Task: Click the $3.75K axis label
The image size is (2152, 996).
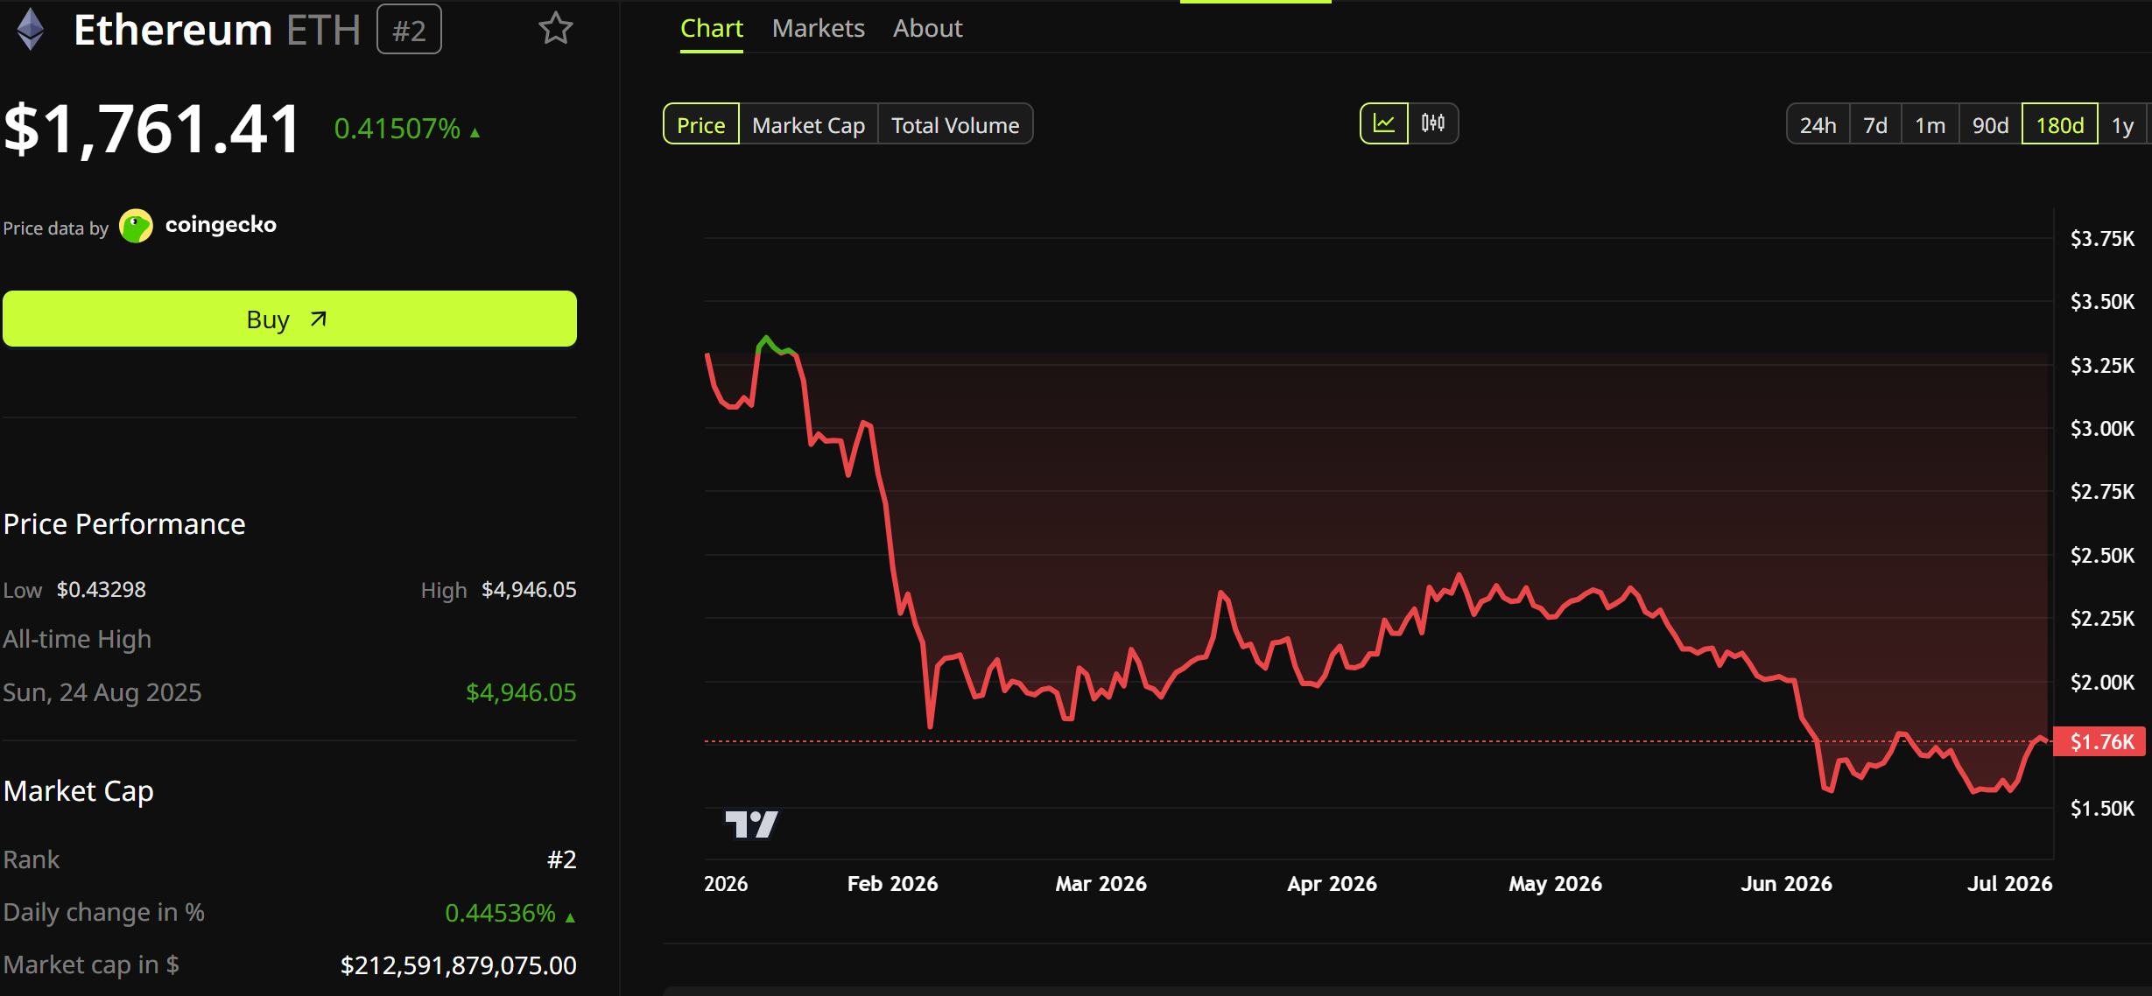Action: coord(2102,239)
